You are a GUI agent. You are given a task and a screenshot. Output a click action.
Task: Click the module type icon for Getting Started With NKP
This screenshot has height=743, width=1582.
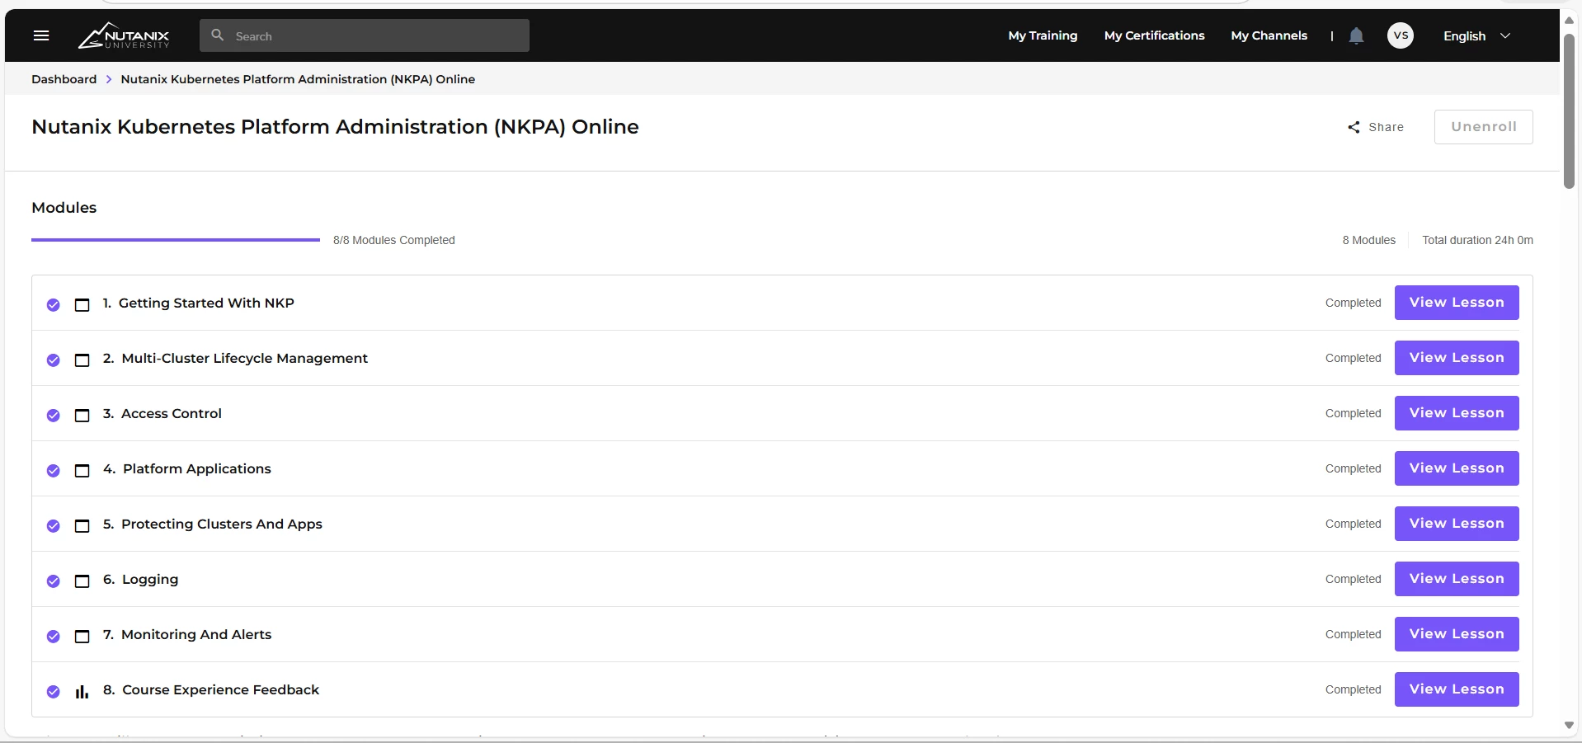tap(82, 305)
